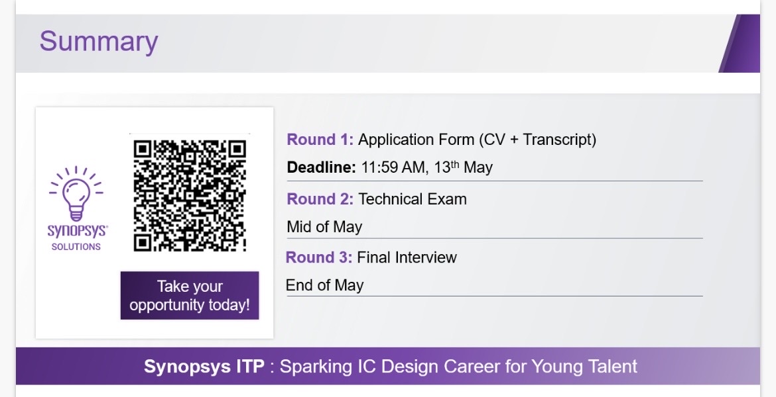
Task: Click "Synopsys ITP" in the footer banner
Action: [x=204, y=367]
